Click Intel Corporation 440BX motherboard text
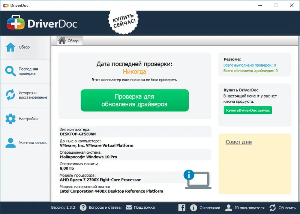The image size is (300, 214). coord(111,191)
